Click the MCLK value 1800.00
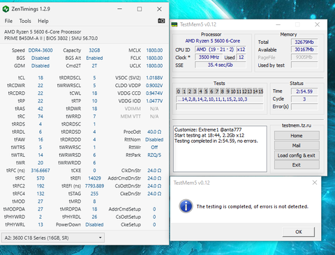The height and width of the screenshot is (255, 335). (154, 50)
